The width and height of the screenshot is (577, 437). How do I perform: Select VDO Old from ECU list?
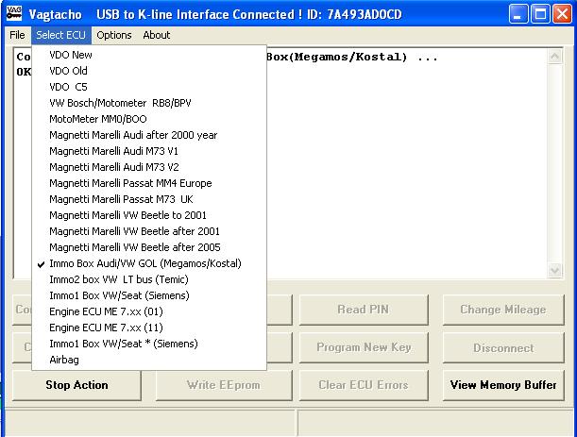click(x=149, y=71)
